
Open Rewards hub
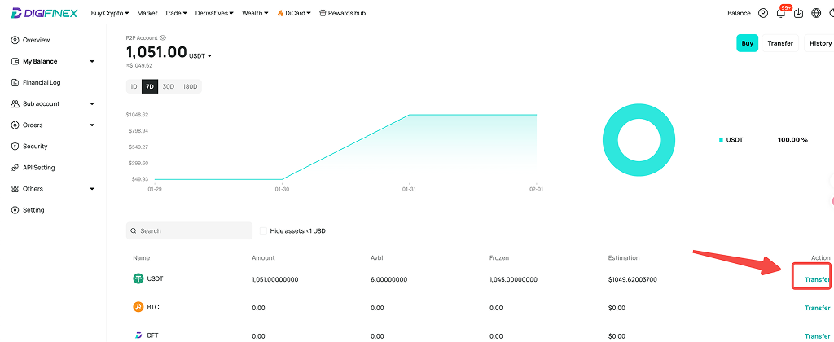click(x=343, y=13)
